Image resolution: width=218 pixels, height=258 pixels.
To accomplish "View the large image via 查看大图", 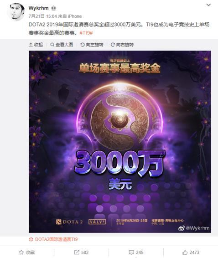I will (x=62, y=45).
